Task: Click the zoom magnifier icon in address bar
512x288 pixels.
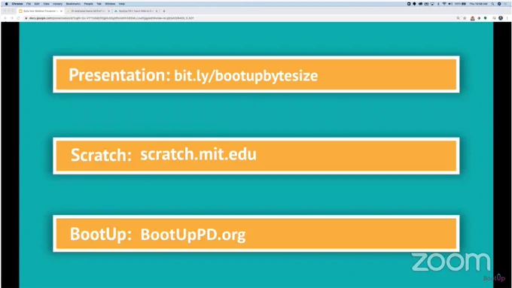Action: pos(458,18)
